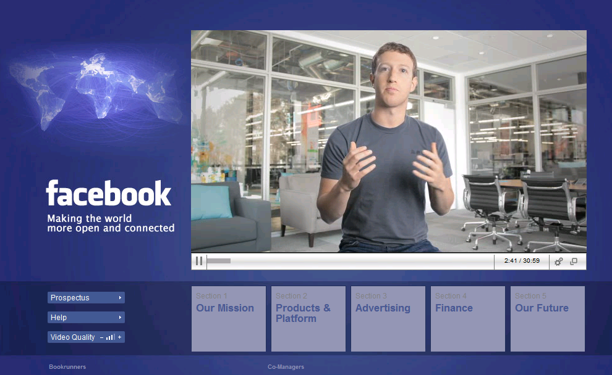
Task: Open Section 5 Our Future
Action: pyautogui.click(x=547, y=318)
